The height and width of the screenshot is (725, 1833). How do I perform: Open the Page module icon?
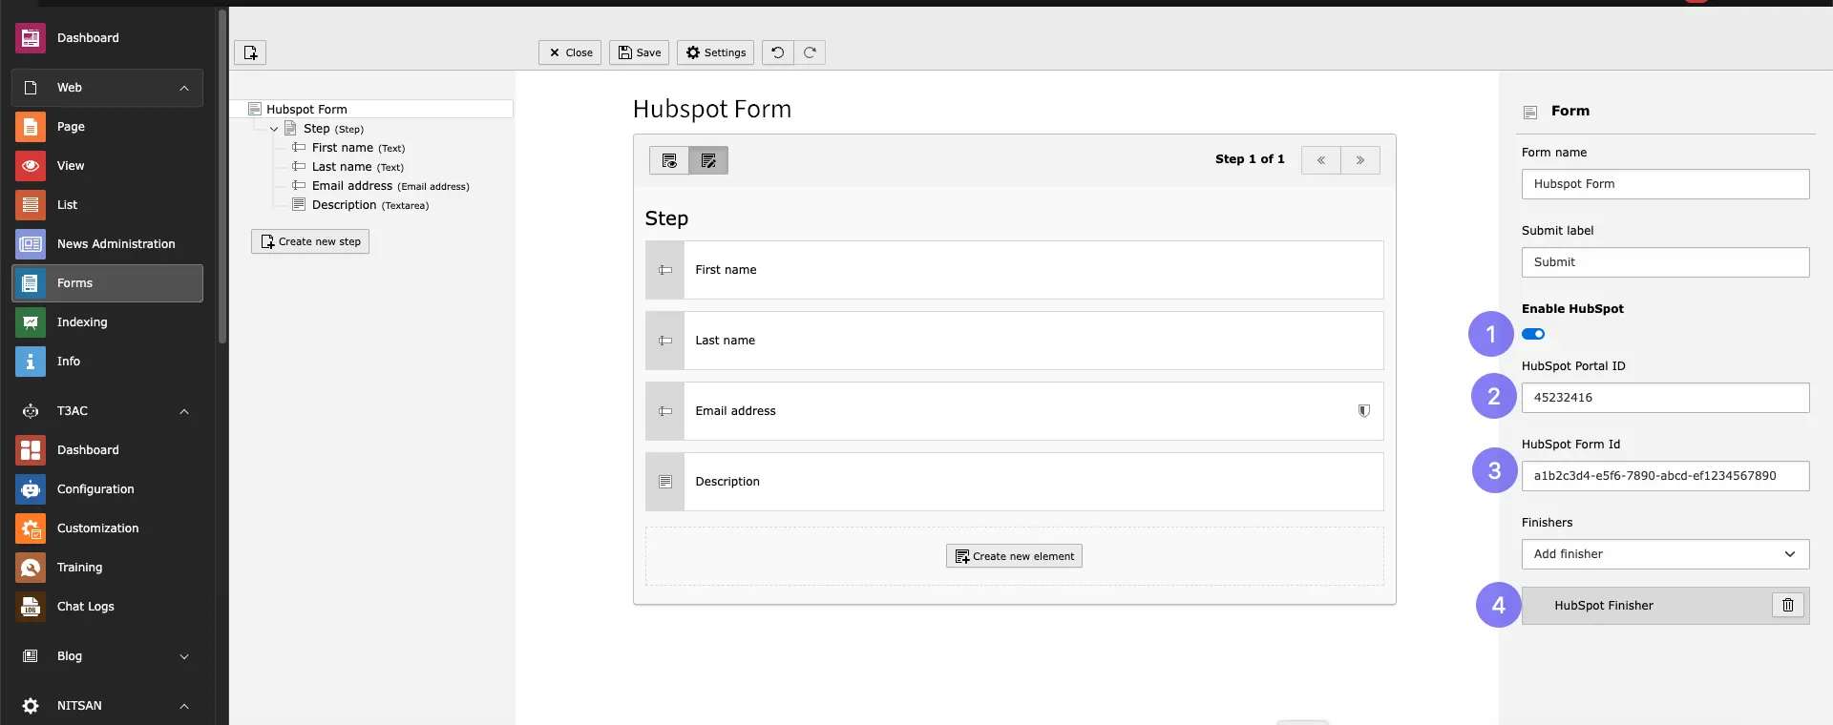point(31,127)
